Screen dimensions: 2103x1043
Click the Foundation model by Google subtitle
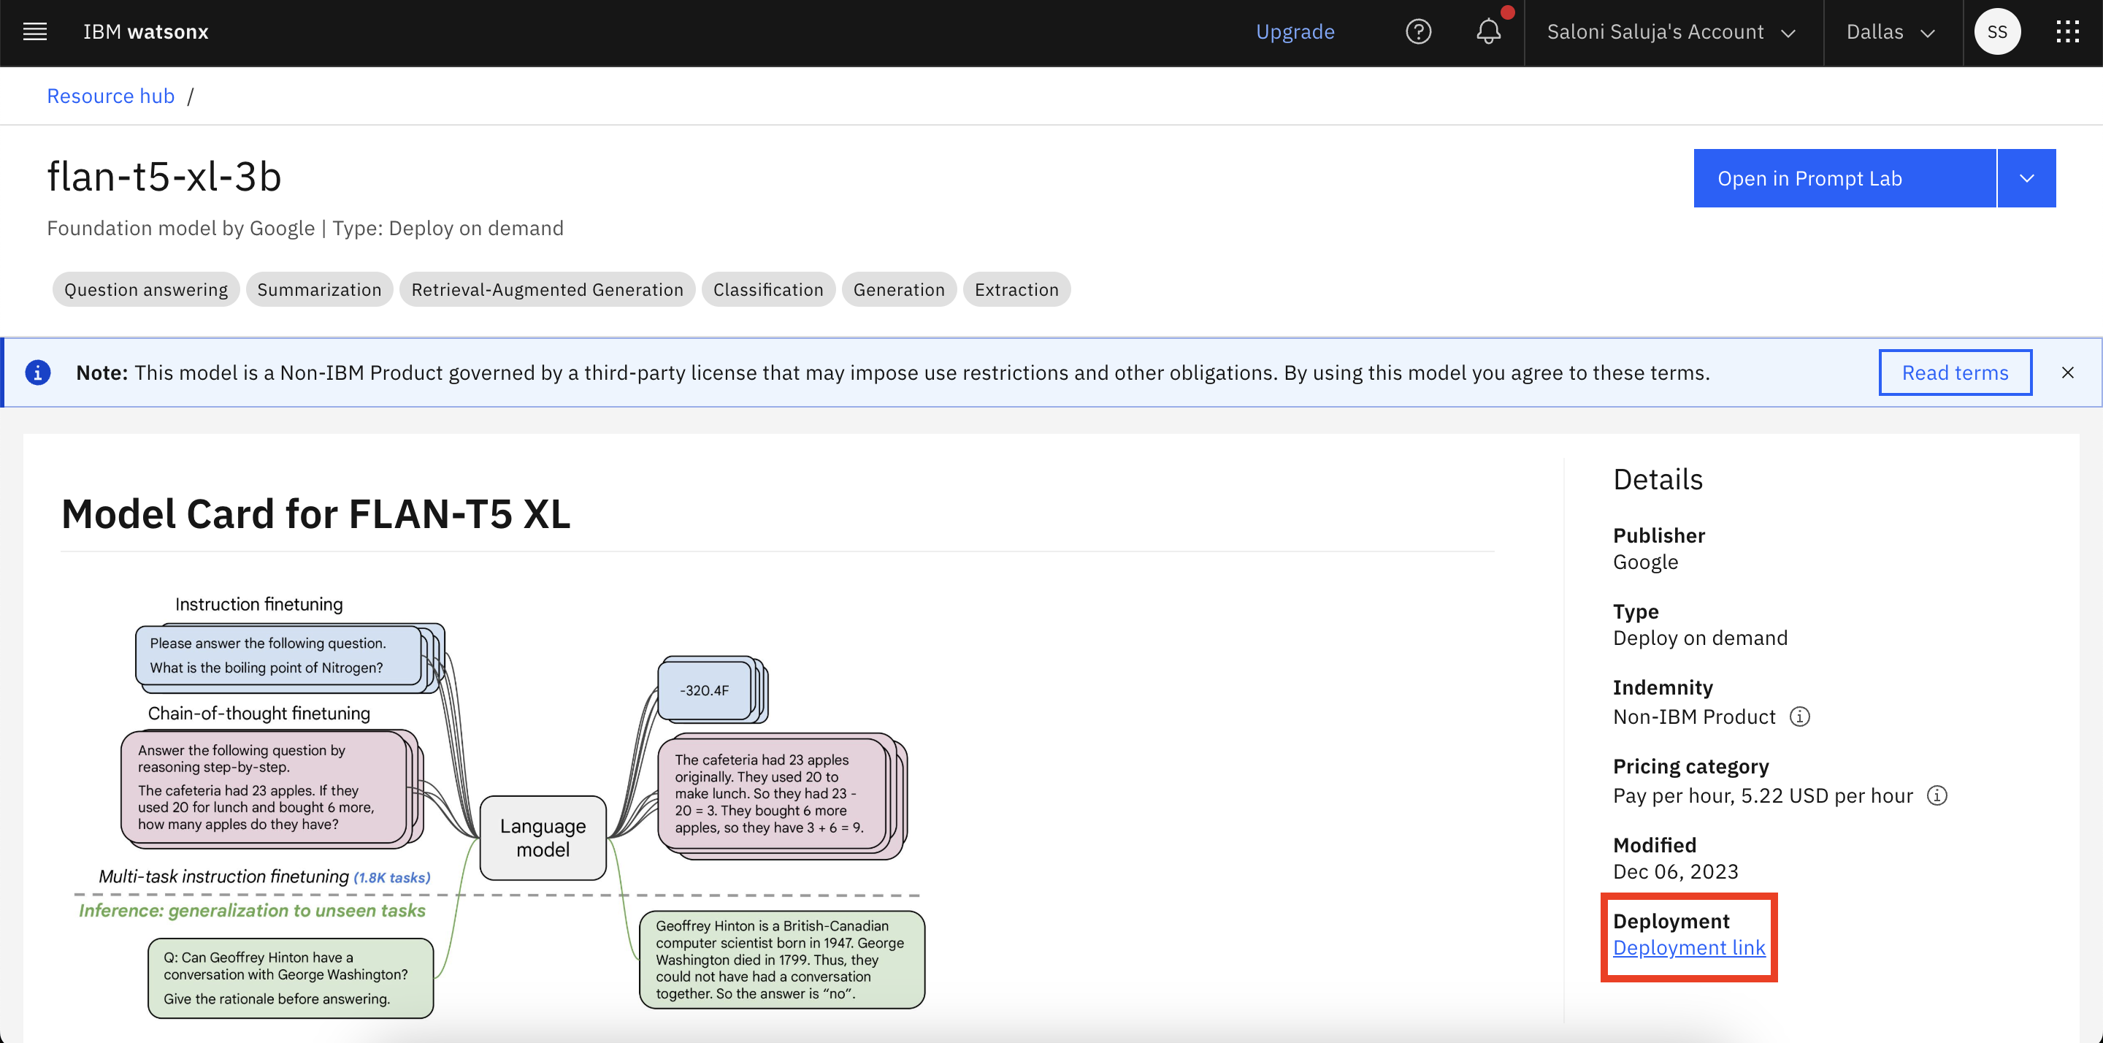coord(304,228)
